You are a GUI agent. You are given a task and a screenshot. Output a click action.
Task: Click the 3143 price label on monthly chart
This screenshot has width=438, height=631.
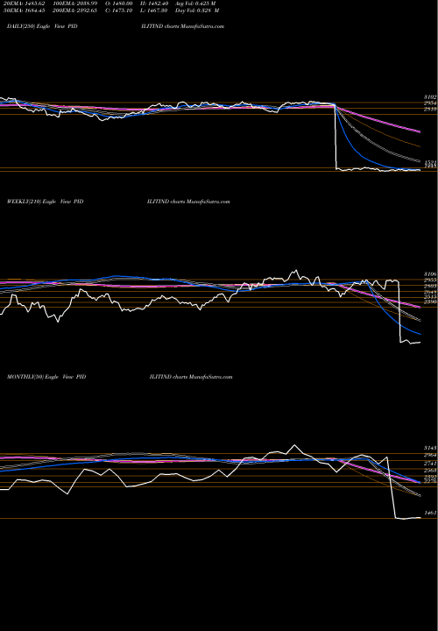pos(430,448)
